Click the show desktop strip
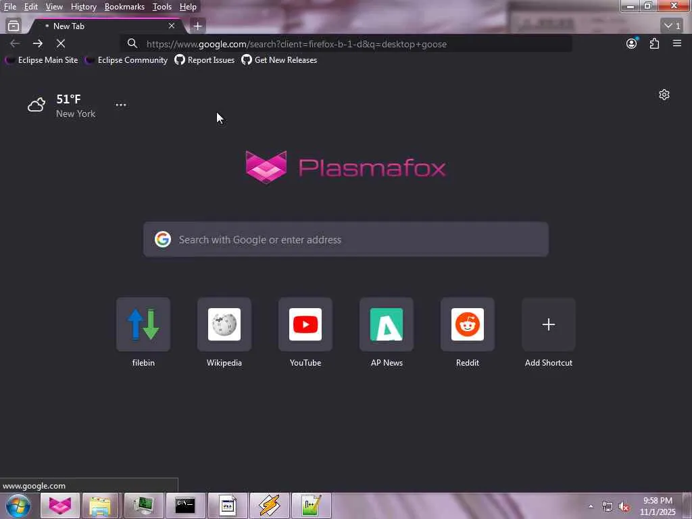The image size is (692, 519). coord(688,505)
